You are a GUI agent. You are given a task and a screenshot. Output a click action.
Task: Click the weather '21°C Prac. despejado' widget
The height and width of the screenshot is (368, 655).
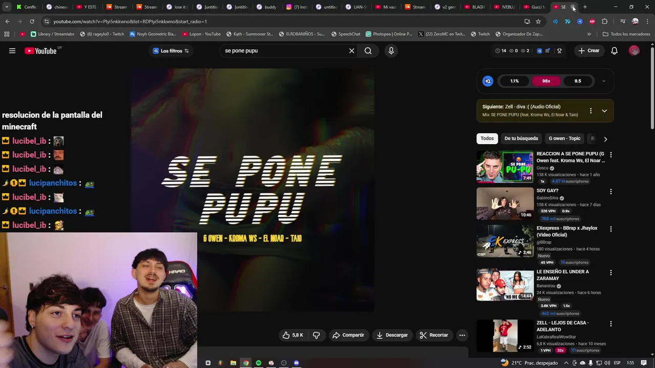(530, 363)
